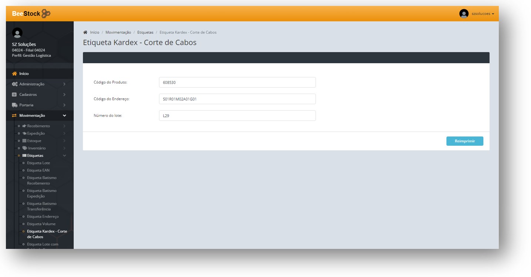The width and height of the screenshot is (531, 277).
Task: Collapse the Movimentação menu chevron
Action: tap(64, 116)
